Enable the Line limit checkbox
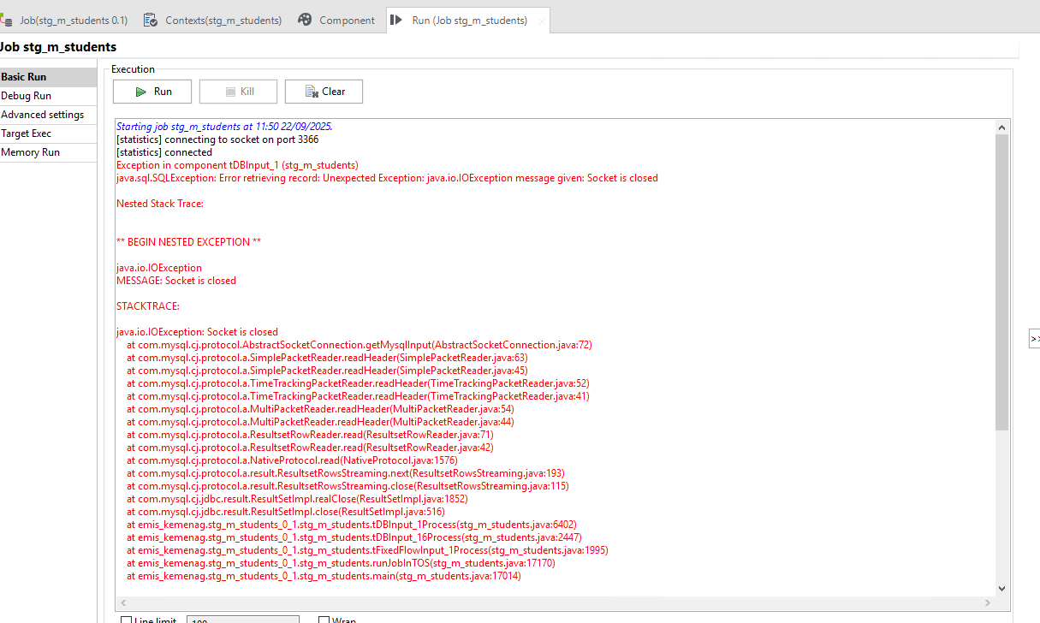This screenshot has height=623, width=1040. tap(127, 620)
